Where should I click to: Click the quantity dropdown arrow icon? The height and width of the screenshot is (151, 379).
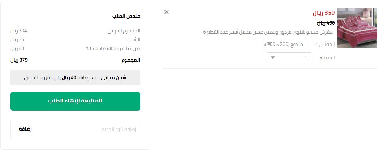pos(273,58)
